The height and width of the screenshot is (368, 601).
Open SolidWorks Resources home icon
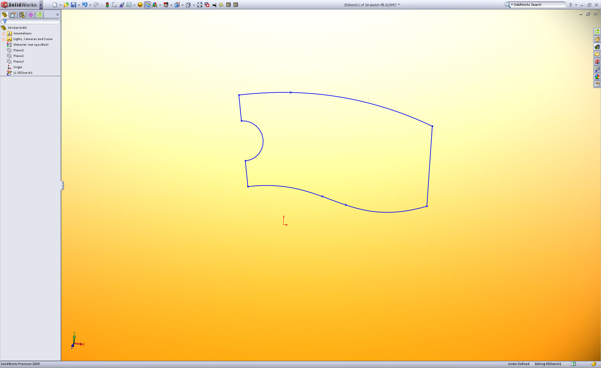pos(597,39)
